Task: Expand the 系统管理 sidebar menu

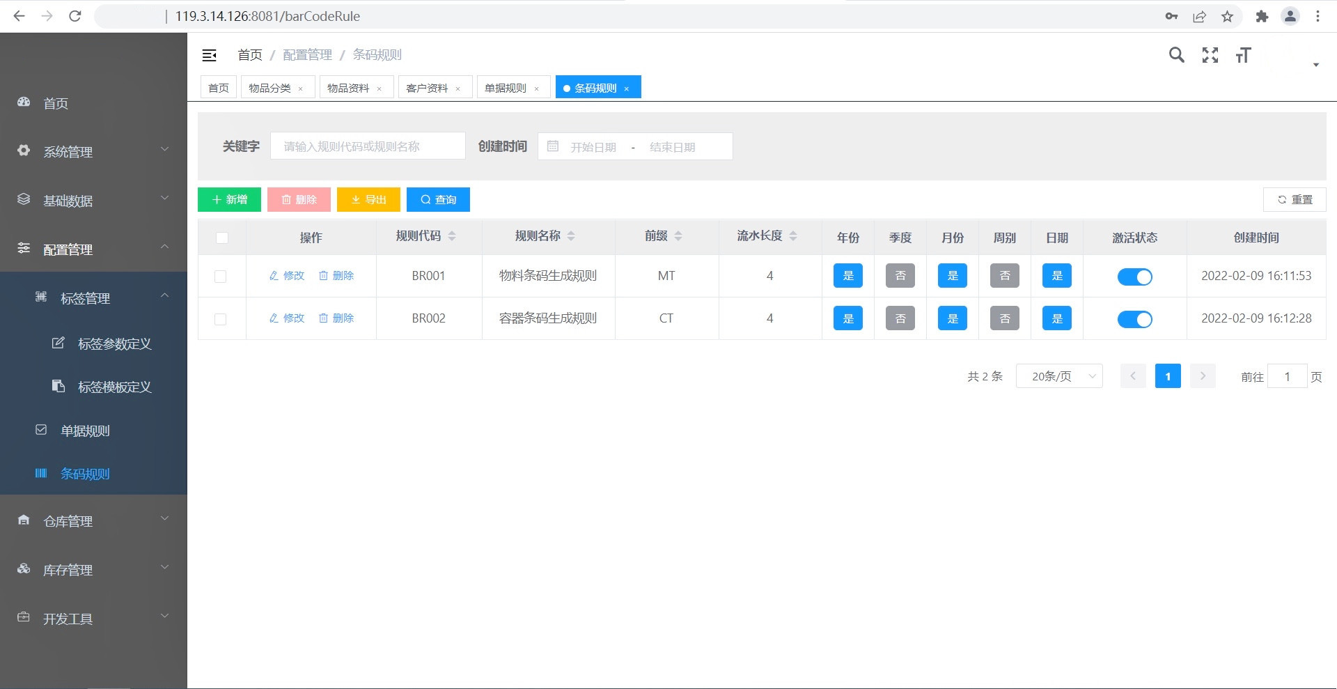Action: [x=93, y=151]
